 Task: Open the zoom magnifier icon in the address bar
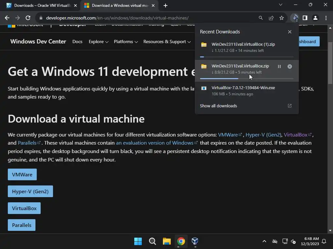(x=260, y=18)
